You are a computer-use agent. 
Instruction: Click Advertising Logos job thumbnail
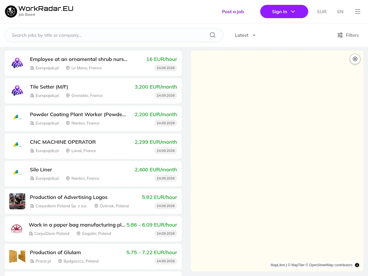pyautogui.click(x=17, y=201)
